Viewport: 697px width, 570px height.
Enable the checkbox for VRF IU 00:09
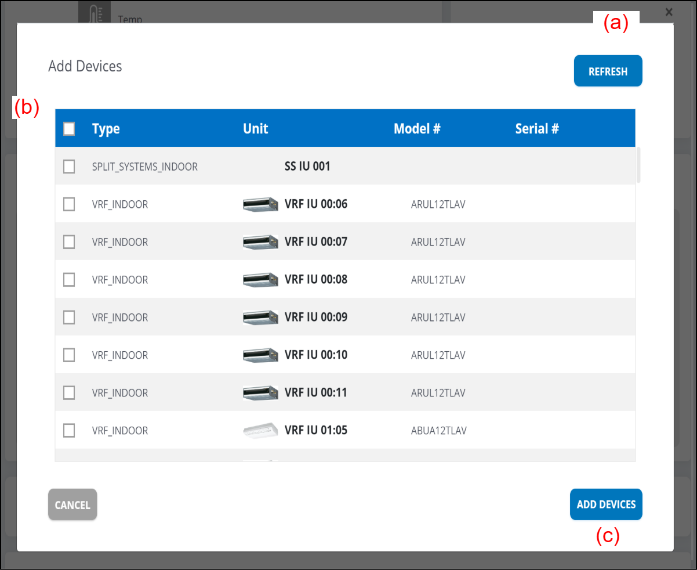tap(69, 318)
